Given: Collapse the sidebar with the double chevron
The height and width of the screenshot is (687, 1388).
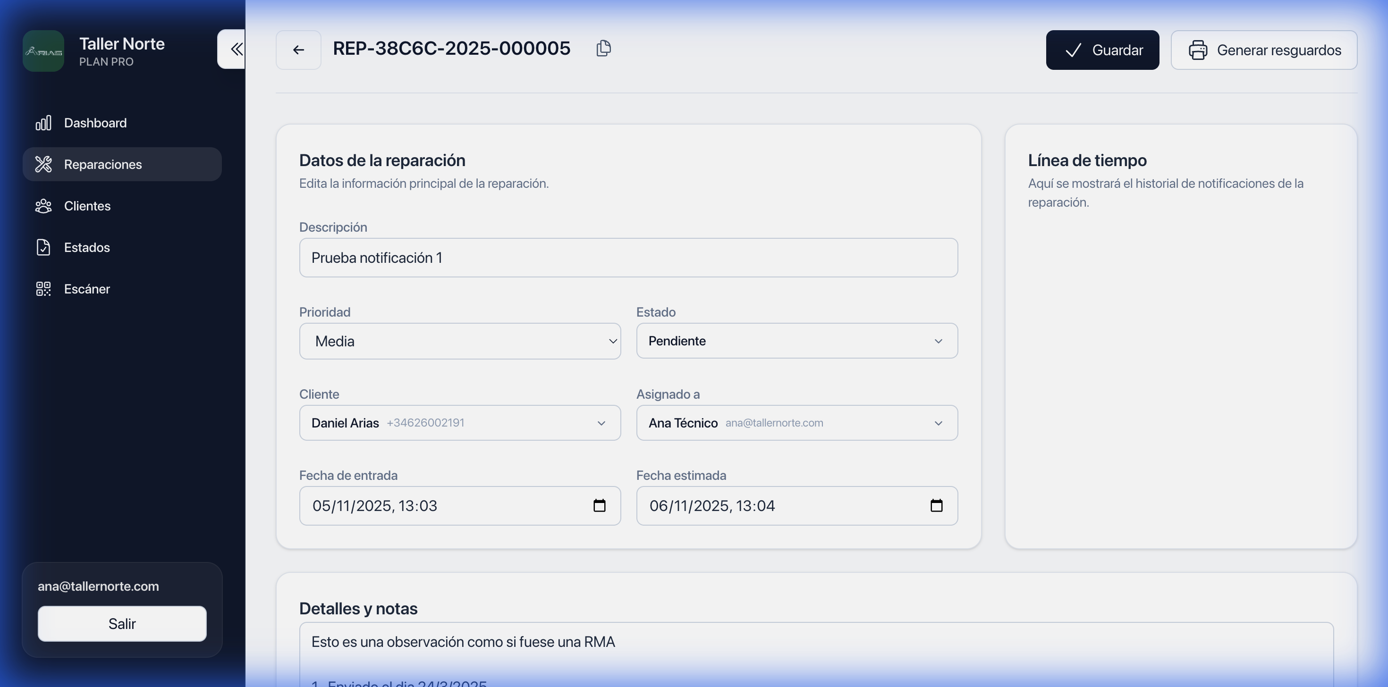Looking at the screenshot, I should click(x=236, y=49).
